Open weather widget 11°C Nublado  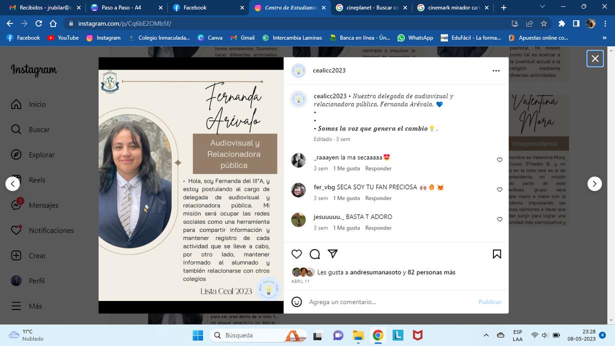(26, 335)
